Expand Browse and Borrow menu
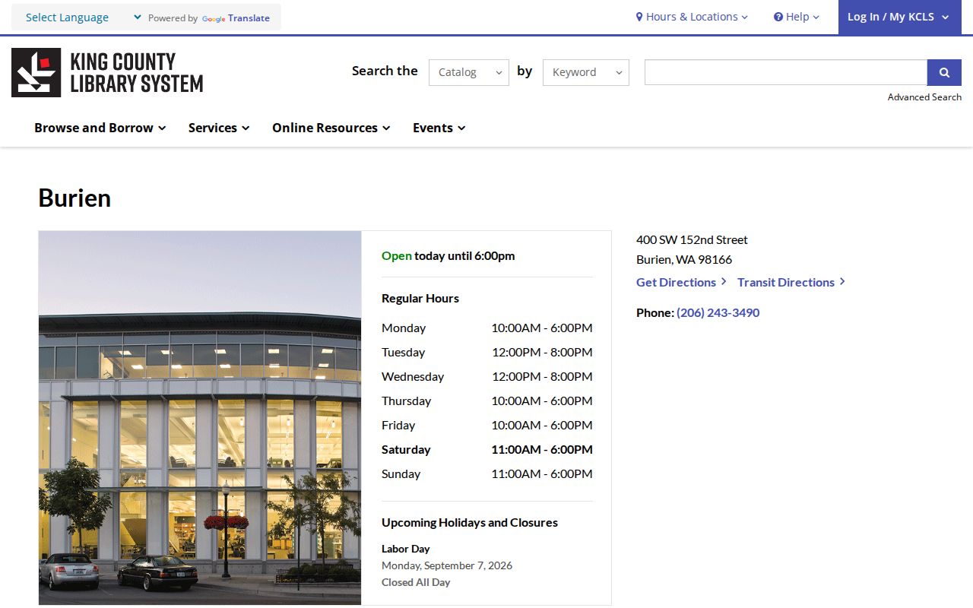The height and width of the screenshot is (608, 973). 100,128
